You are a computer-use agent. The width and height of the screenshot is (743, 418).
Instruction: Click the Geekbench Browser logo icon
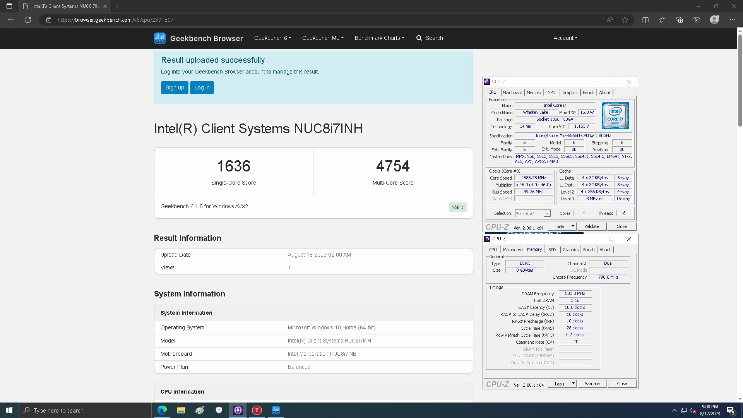(160, 38)
